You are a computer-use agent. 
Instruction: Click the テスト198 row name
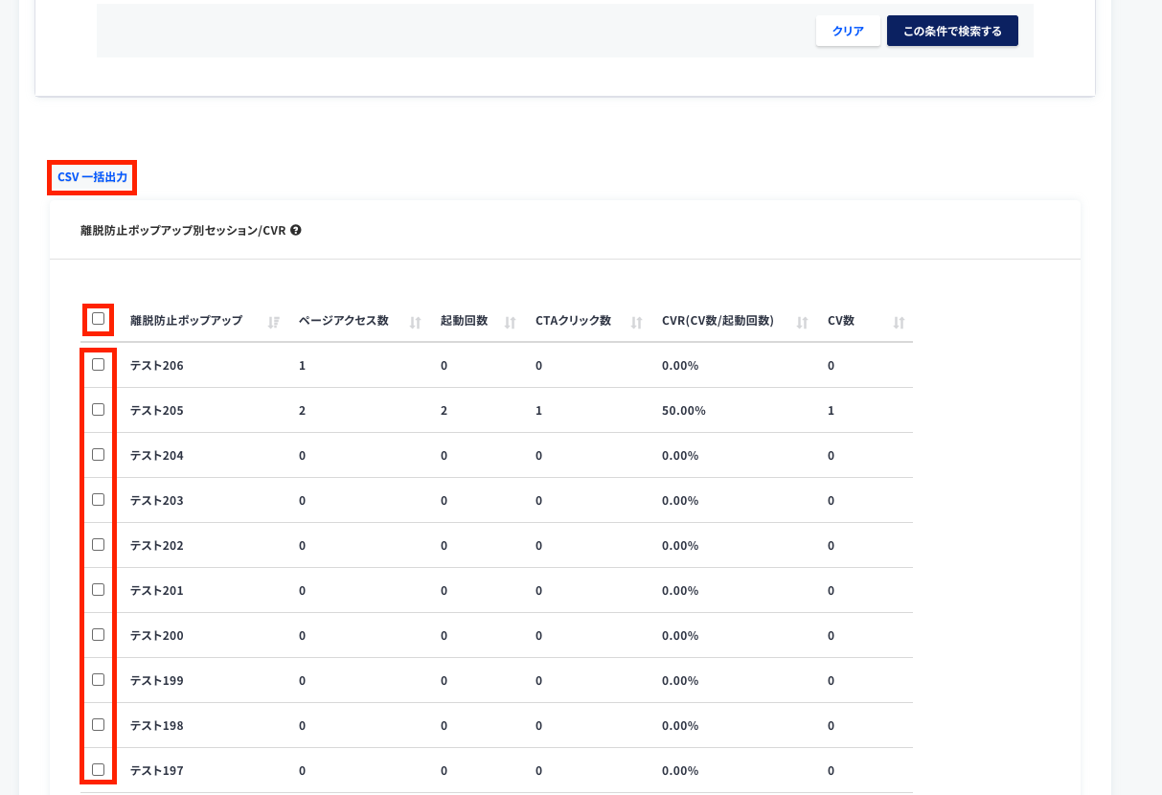click(x=156, y=726)
